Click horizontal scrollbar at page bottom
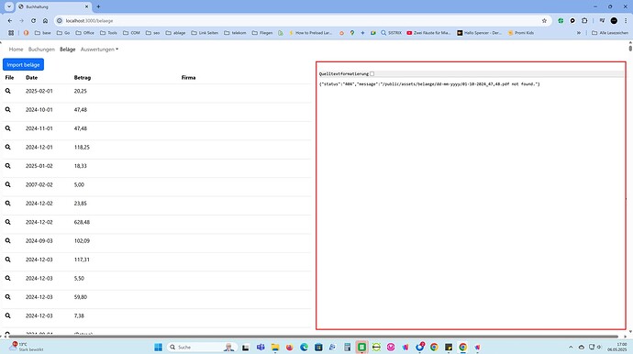633x354 pixels. click(x=313, y=337)
